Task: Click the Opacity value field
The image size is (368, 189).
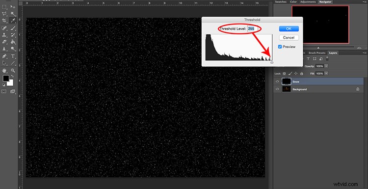Action: pyautogui.click(x=319, y=66)
